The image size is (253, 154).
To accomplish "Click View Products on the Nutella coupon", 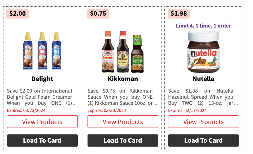I will pos(203,121).
